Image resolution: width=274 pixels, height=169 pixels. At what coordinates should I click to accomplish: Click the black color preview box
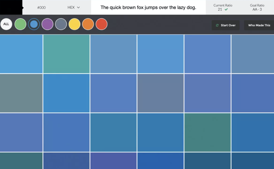pyautogui.click(x=11, y=7)
